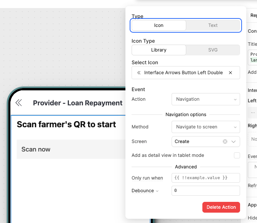Screen dimensions: 257x223
Task: Select the Scan farmer's QR to start heading
Action: tap(67, 125)
